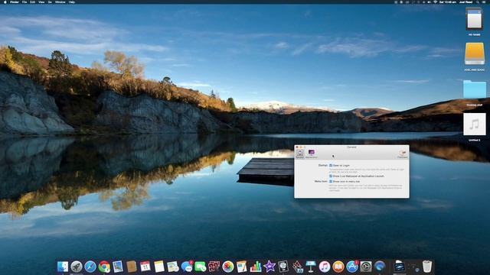
Task: Open Maps from the Dock
Action: tap(173, 267)
